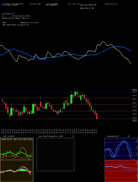Image resolution: width=138 pixels, height=182 pixels.
Task: Click the 524.7 price axis label
Action: point(134,99)
